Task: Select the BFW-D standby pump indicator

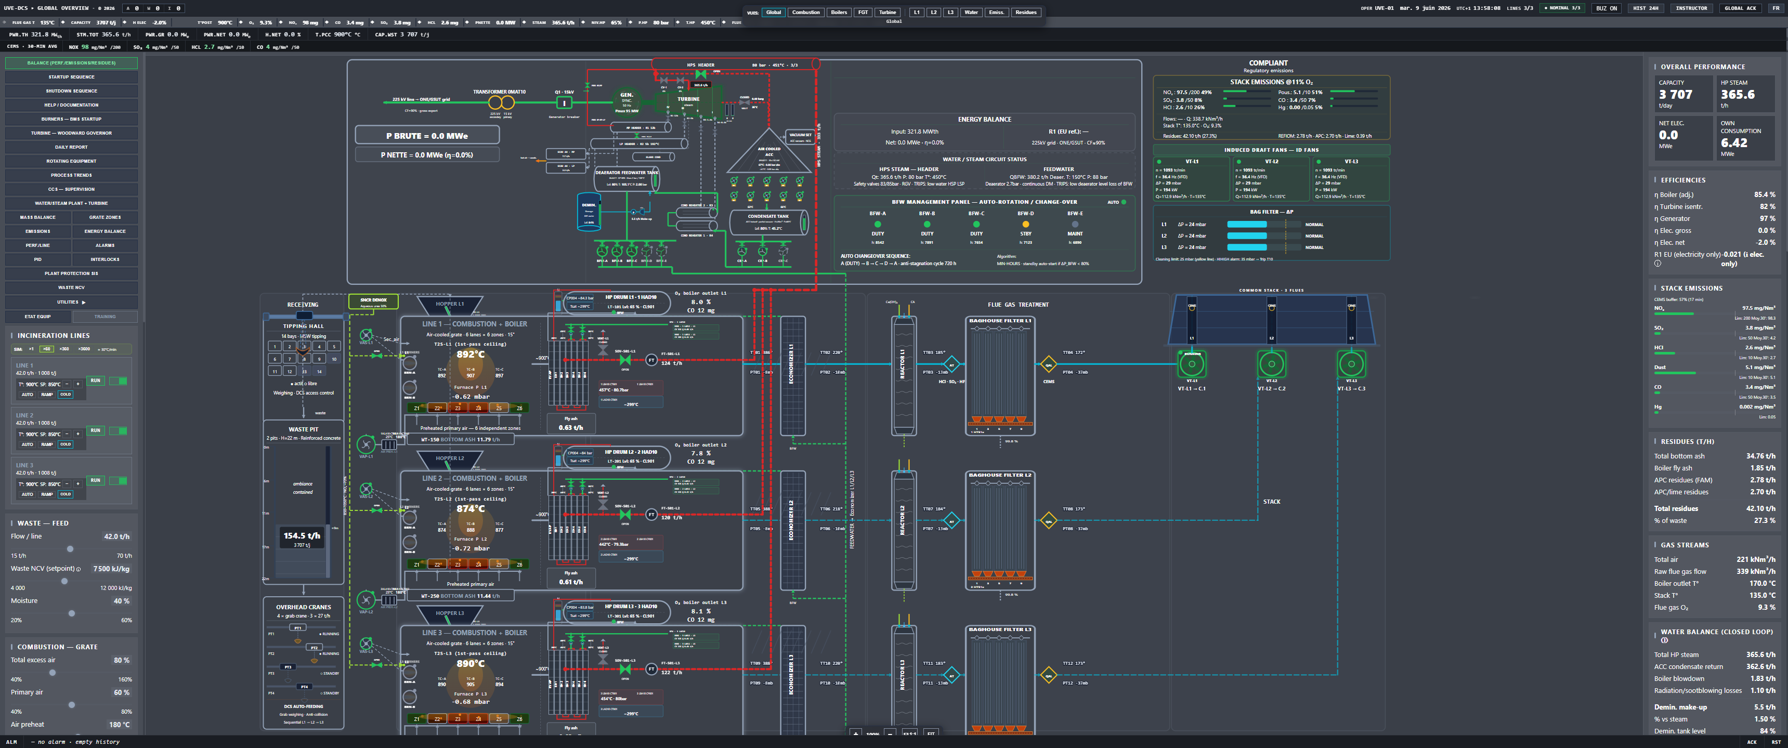Action: tap(1026, 224)
